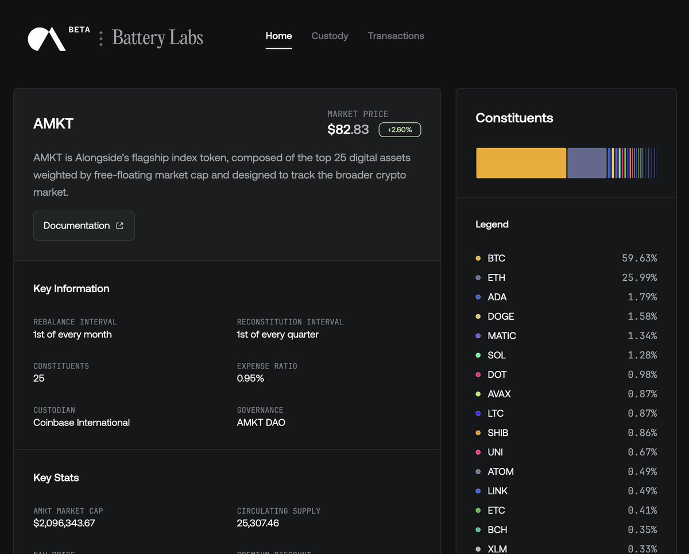Viewport: 689px width, 554px height.
Task: Click the LINK legend color dot
Action: click(x=478, y=491)
